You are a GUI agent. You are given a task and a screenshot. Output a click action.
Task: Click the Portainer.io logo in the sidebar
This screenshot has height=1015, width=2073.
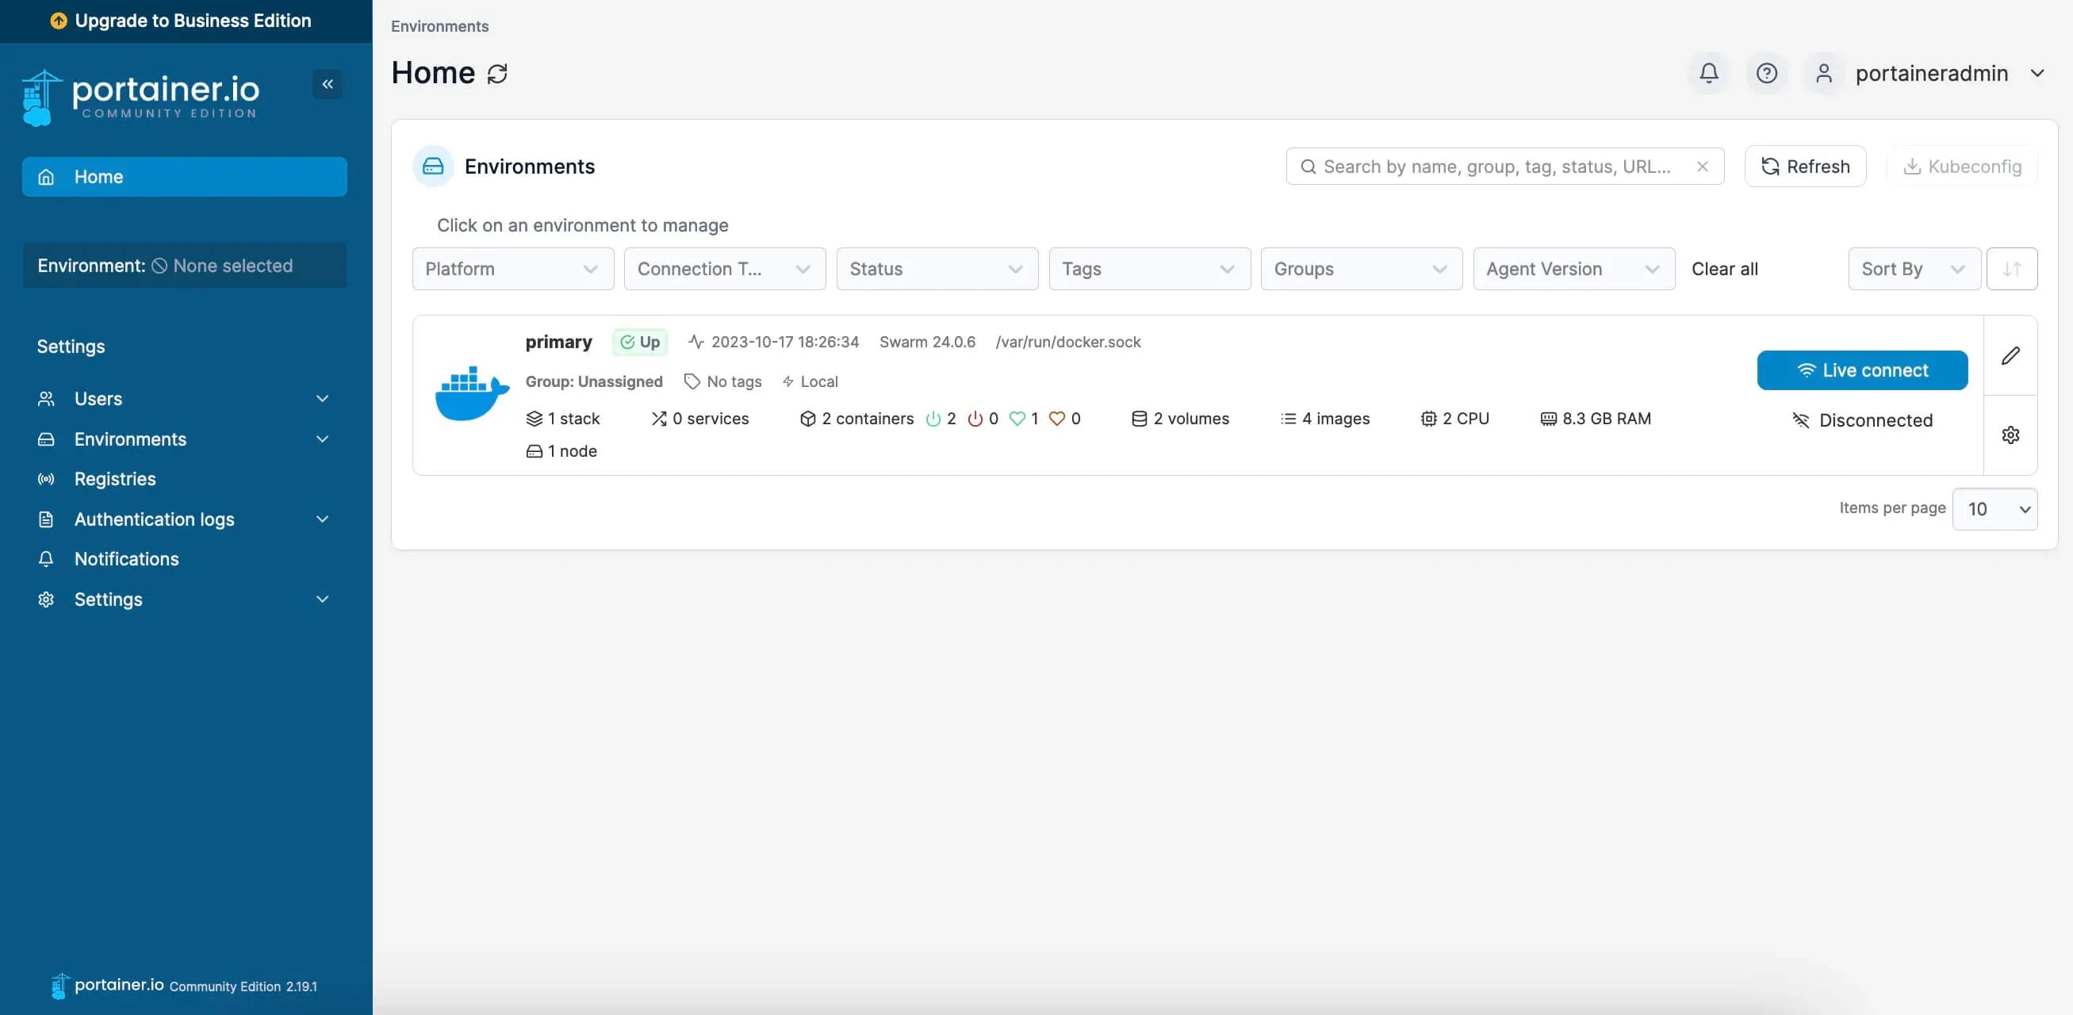click(x=141, y=97)
